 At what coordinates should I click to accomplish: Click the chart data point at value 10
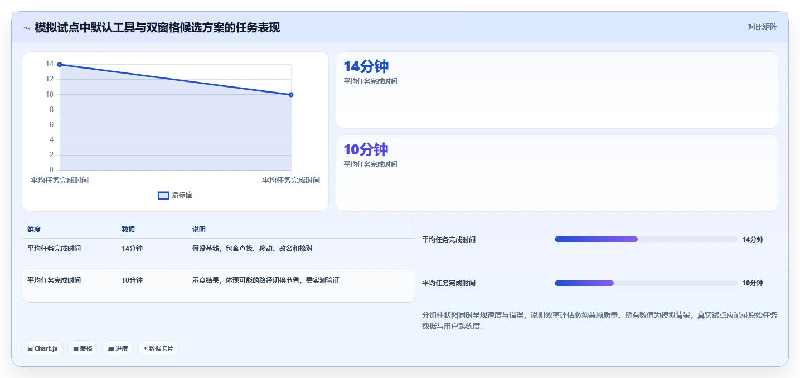(x=291, y=95)
